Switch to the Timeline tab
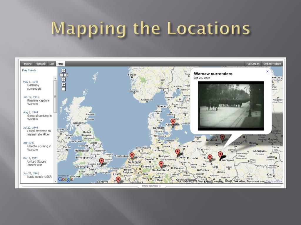Viewport: 301px width, 225px height. click(x=27, y=64)
